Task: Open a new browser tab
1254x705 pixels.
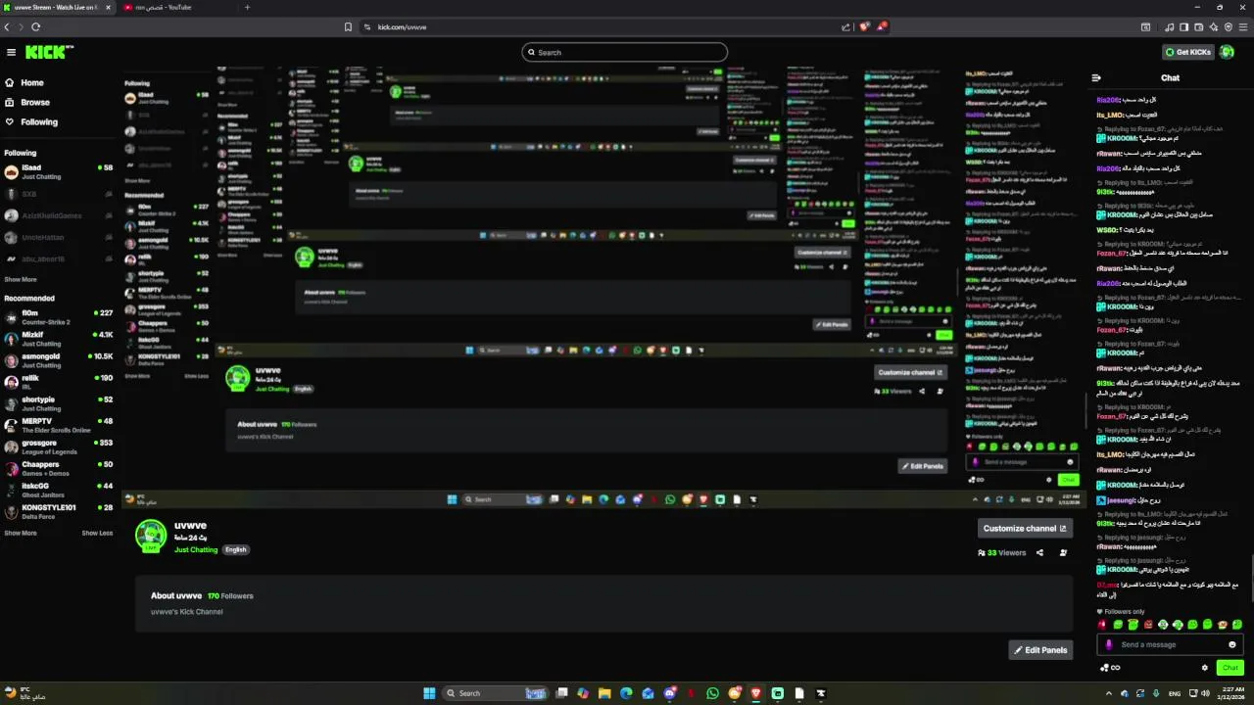Action: pyautogui.click(x=247, y=8)
